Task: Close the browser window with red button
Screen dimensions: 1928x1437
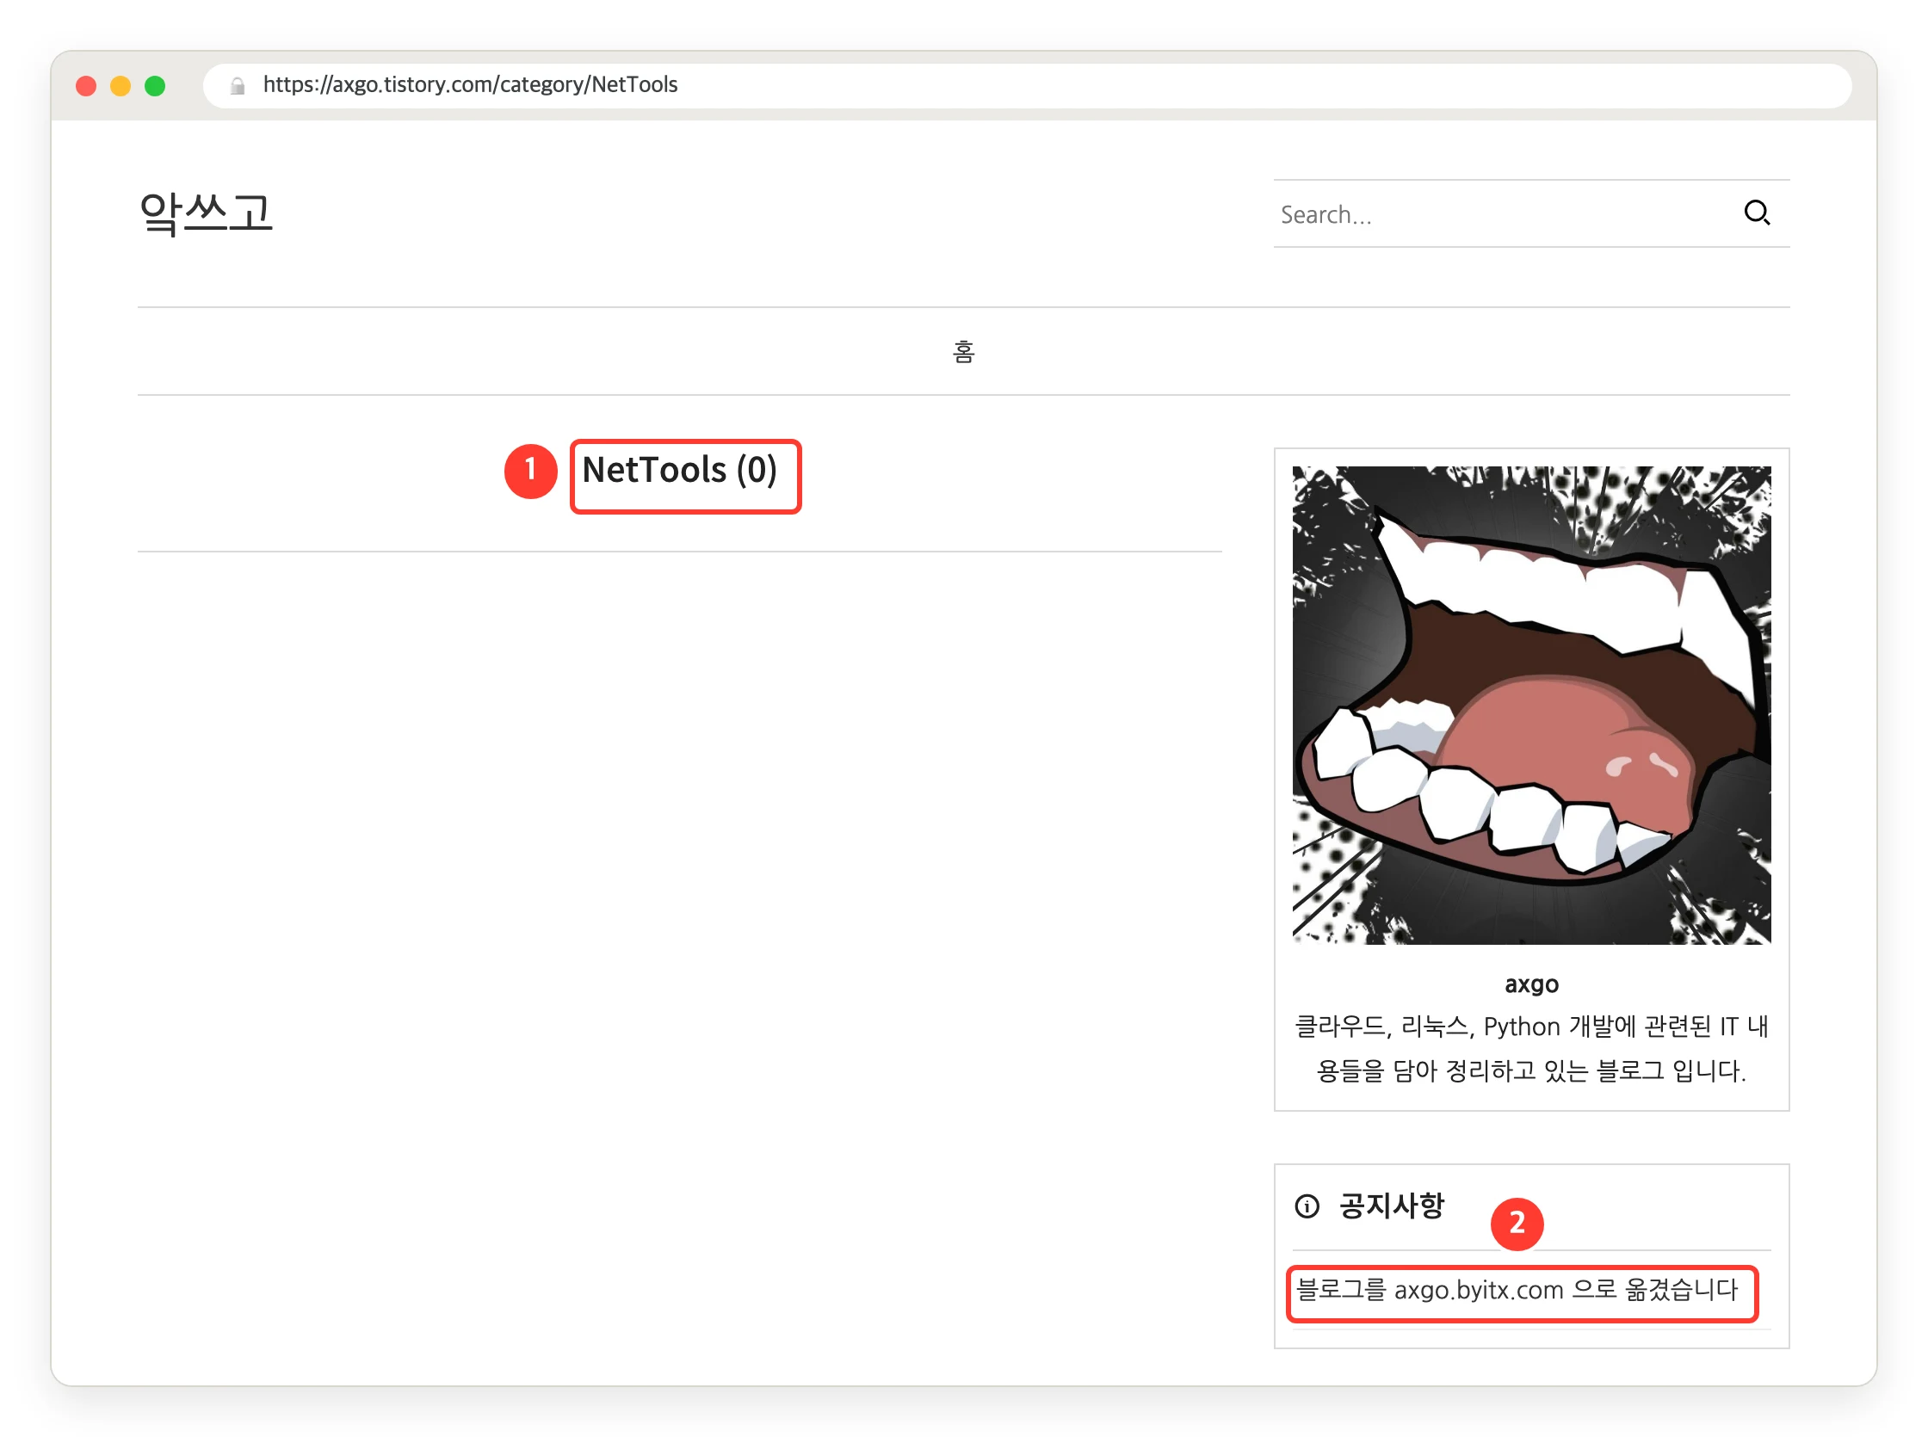Action: [x=86, y=85]
